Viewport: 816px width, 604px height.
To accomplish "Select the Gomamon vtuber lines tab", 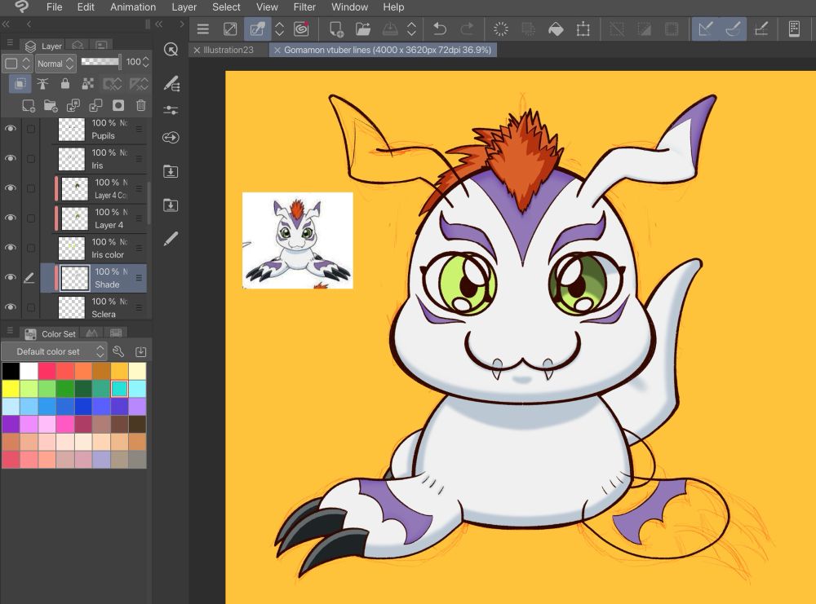I will click(x=387, y=50).
